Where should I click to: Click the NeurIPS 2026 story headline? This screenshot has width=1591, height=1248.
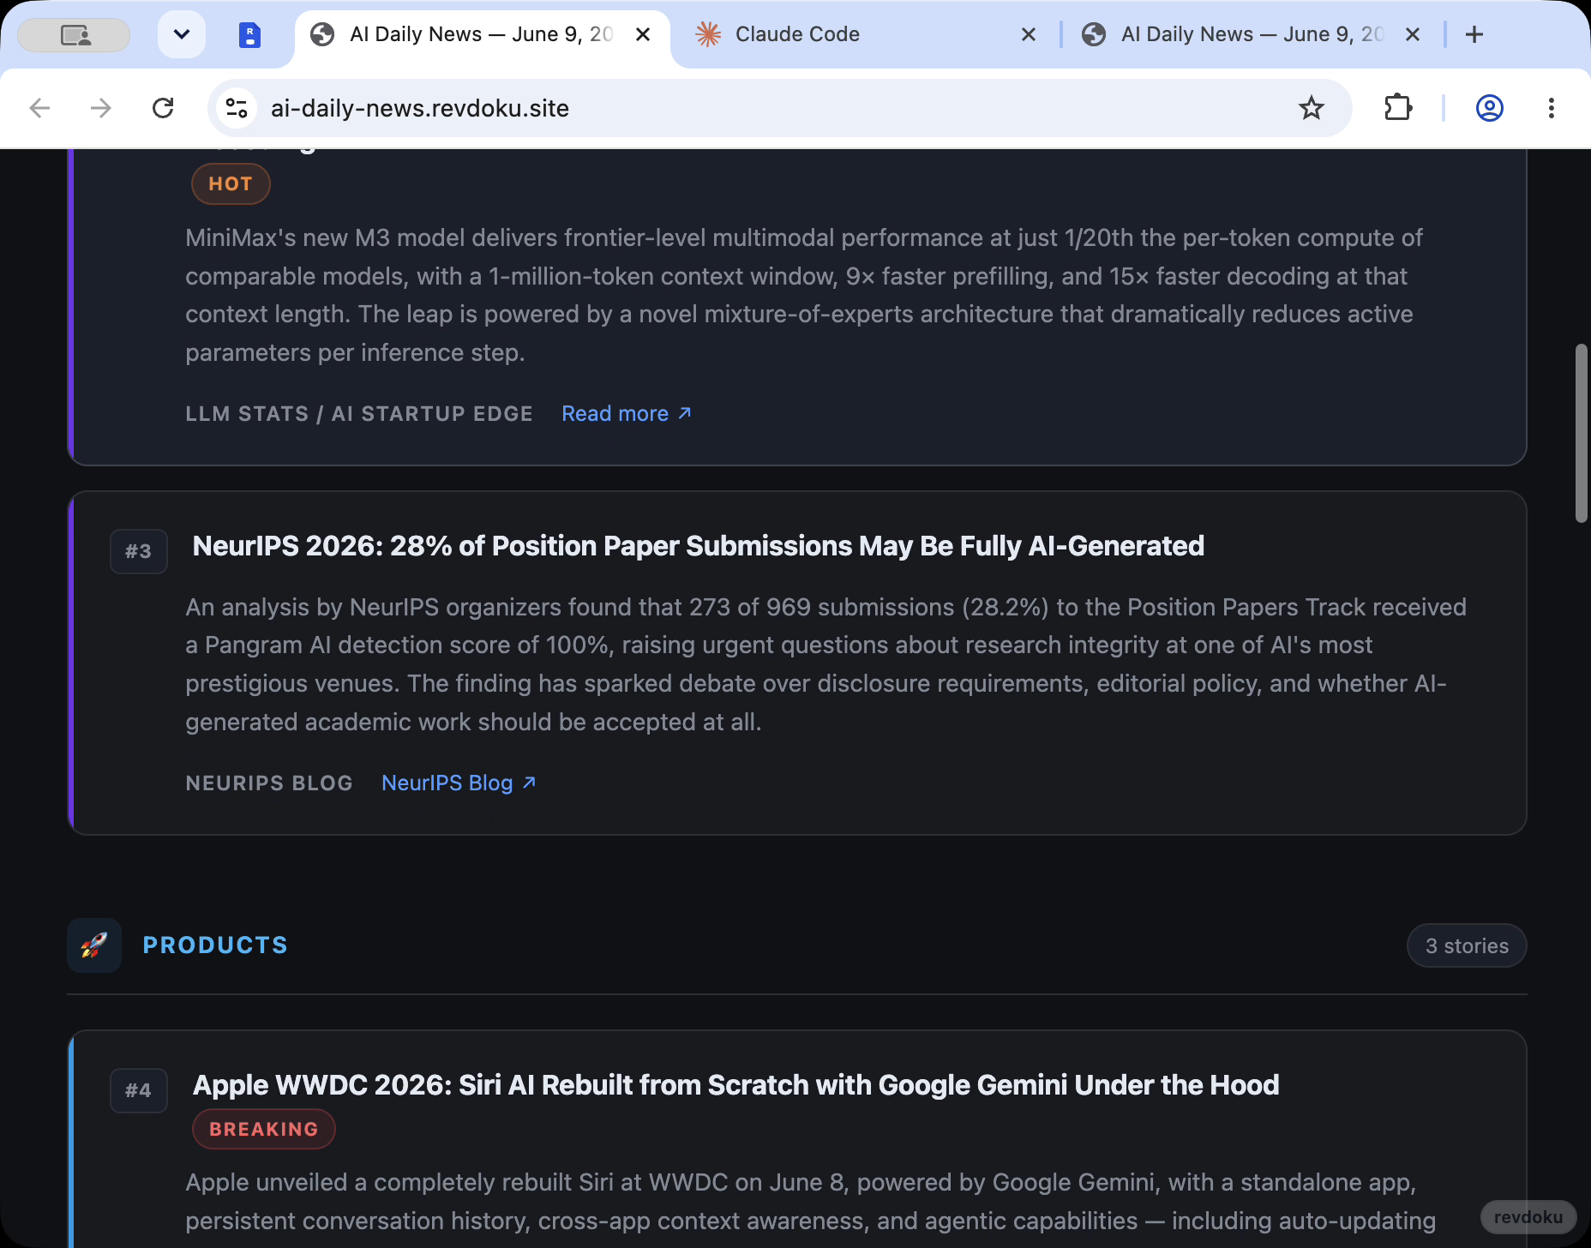click(x=698, y=546)
